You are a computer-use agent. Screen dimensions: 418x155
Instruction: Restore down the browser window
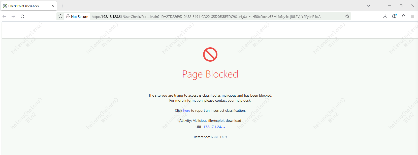pos(401,6)
